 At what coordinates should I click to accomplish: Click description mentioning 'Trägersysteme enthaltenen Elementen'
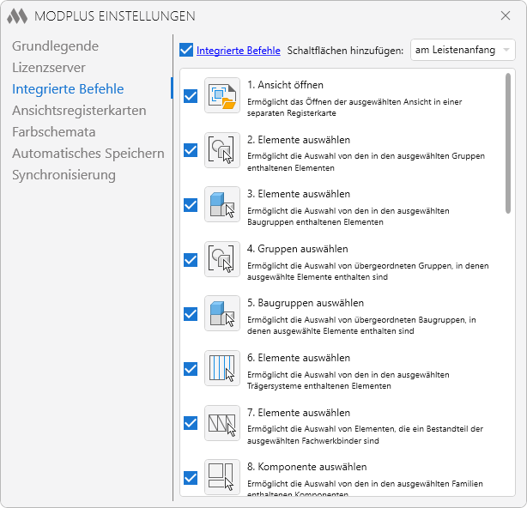pos(348,380)
